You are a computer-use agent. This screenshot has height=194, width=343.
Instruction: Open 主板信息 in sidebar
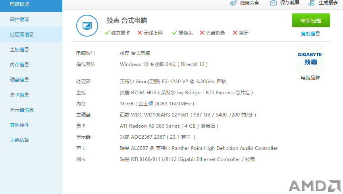(x=31, y=49)
